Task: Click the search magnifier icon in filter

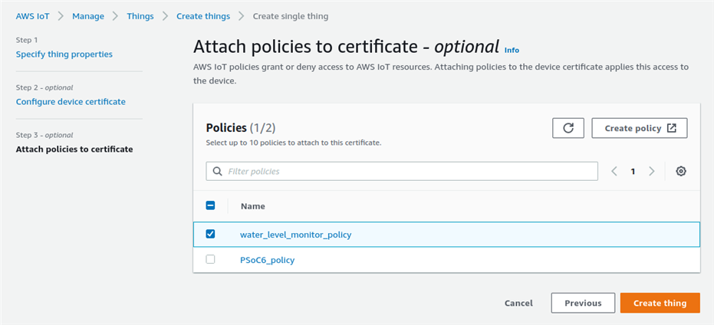Action: click(217, 171)
